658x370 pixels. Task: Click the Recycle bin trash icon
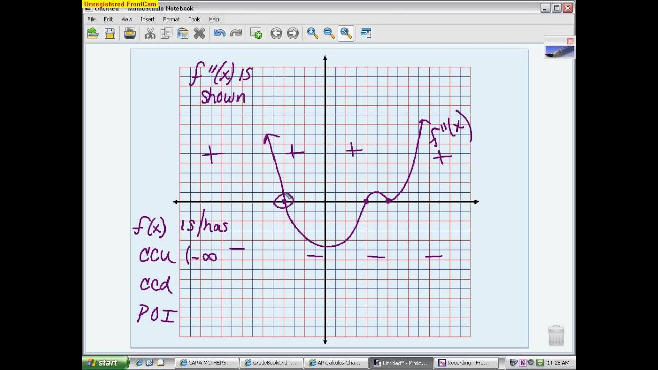(556, 336)
